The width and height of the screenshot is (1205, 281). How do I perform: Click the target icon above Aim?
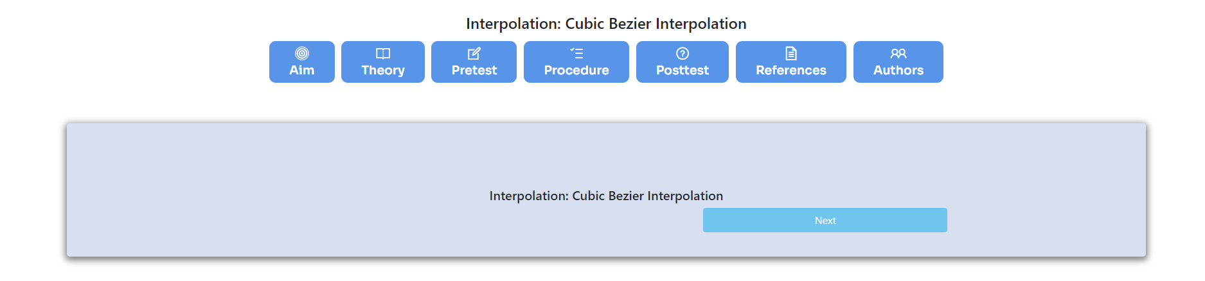click(x=302, y=53)
